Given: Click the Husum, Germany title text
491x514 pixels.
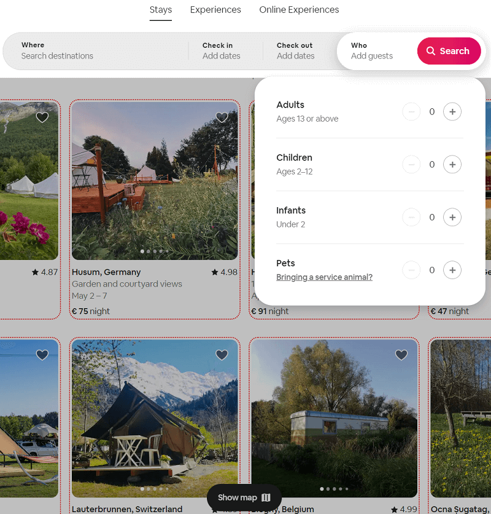Looking at the screenshot, I should 106,272.
